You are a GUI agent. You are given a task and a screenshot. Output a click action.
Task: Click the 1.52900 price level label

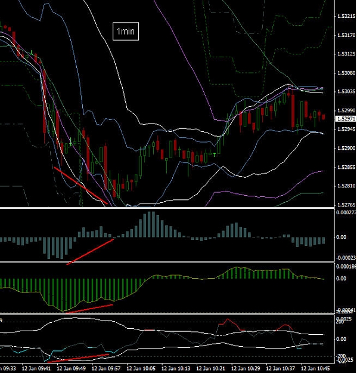coord(346,148)
